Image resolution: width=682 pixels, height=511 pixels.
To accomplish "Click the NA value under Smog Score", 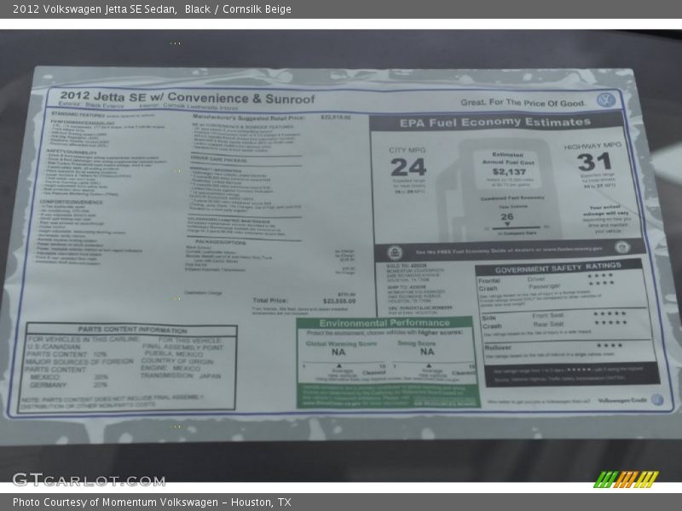I will coord(427,352).
